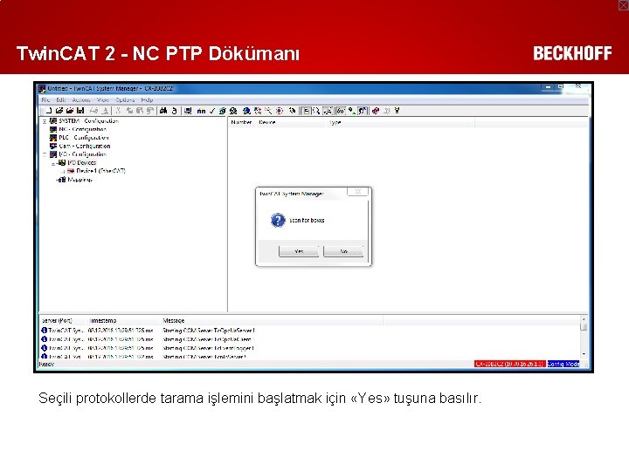
Task: Click Yes in the Scan for boxes dialog
Action: coord(299,251)
